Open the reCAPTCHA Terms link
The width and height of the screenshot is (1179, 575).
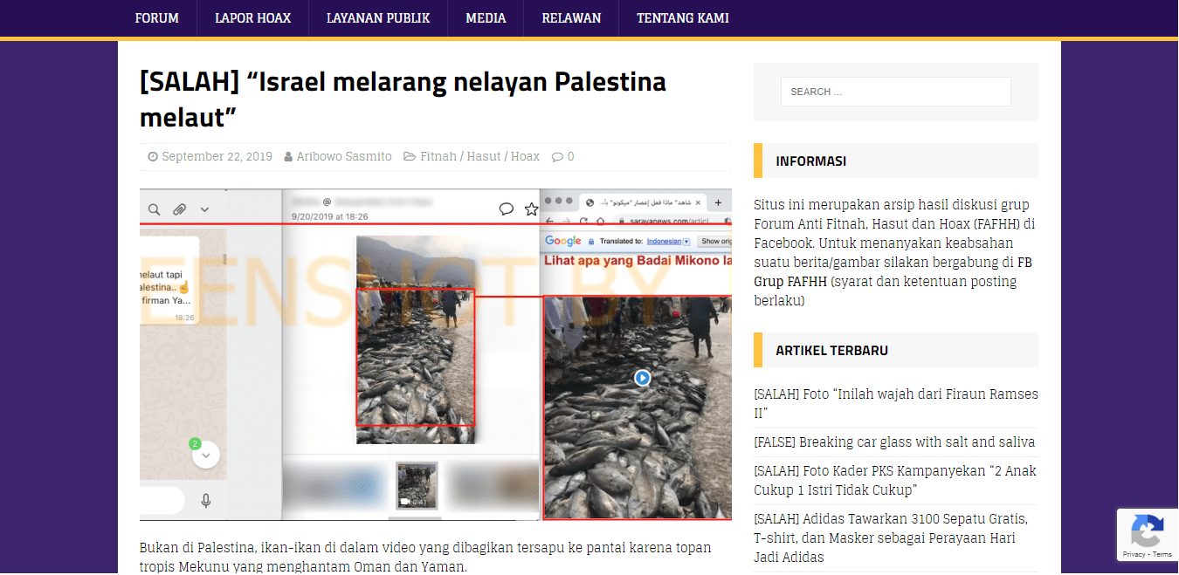point(1162,554)
